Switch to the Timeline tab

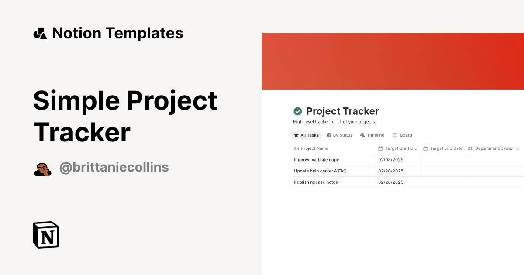click(372, 135)
